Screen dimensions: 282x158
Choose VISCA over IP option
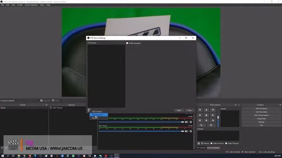(x=99, y=115)
